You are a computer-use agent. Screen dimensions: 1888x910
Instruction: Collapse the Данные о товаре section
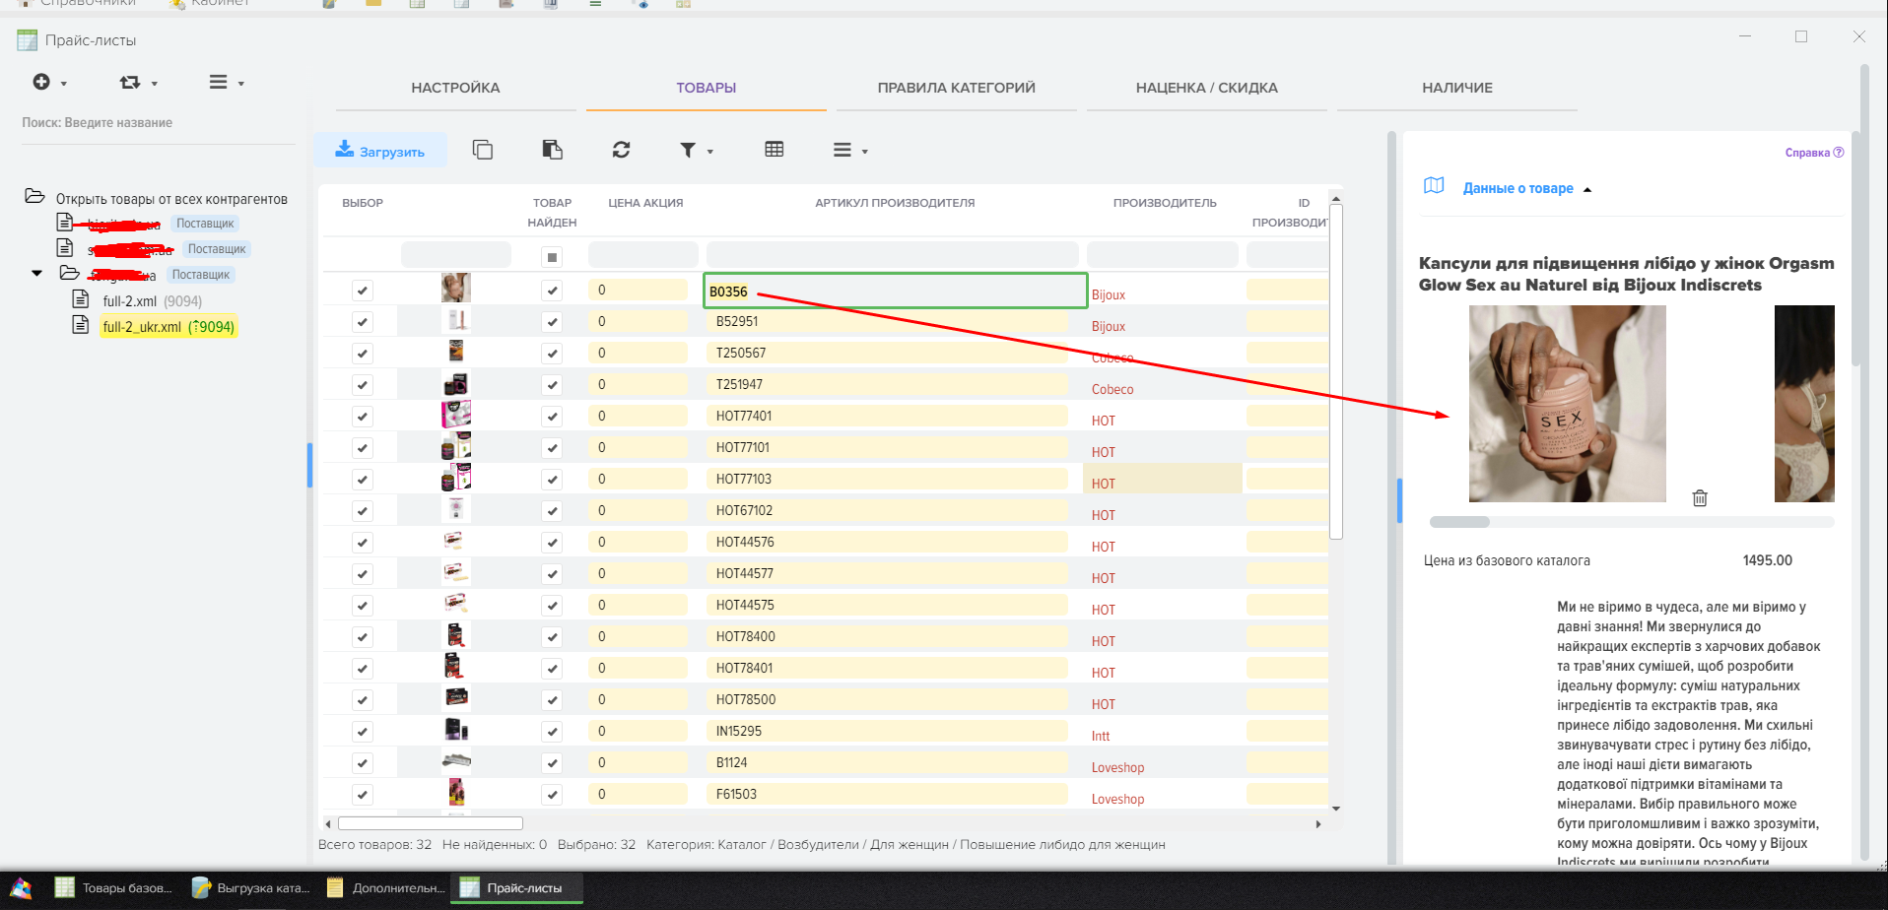1587,189
